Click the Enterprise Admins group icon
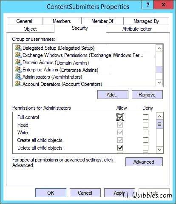The width and height of the screenshot is (176, 204). click(x=18, y=70)
